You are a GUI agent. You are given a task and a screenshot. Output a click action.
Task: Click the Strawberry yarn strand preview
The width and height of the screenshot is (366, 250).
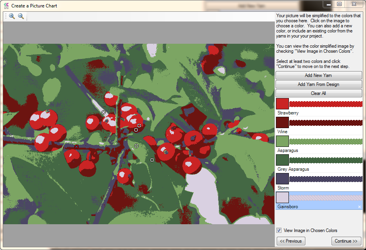coord(326,104)
